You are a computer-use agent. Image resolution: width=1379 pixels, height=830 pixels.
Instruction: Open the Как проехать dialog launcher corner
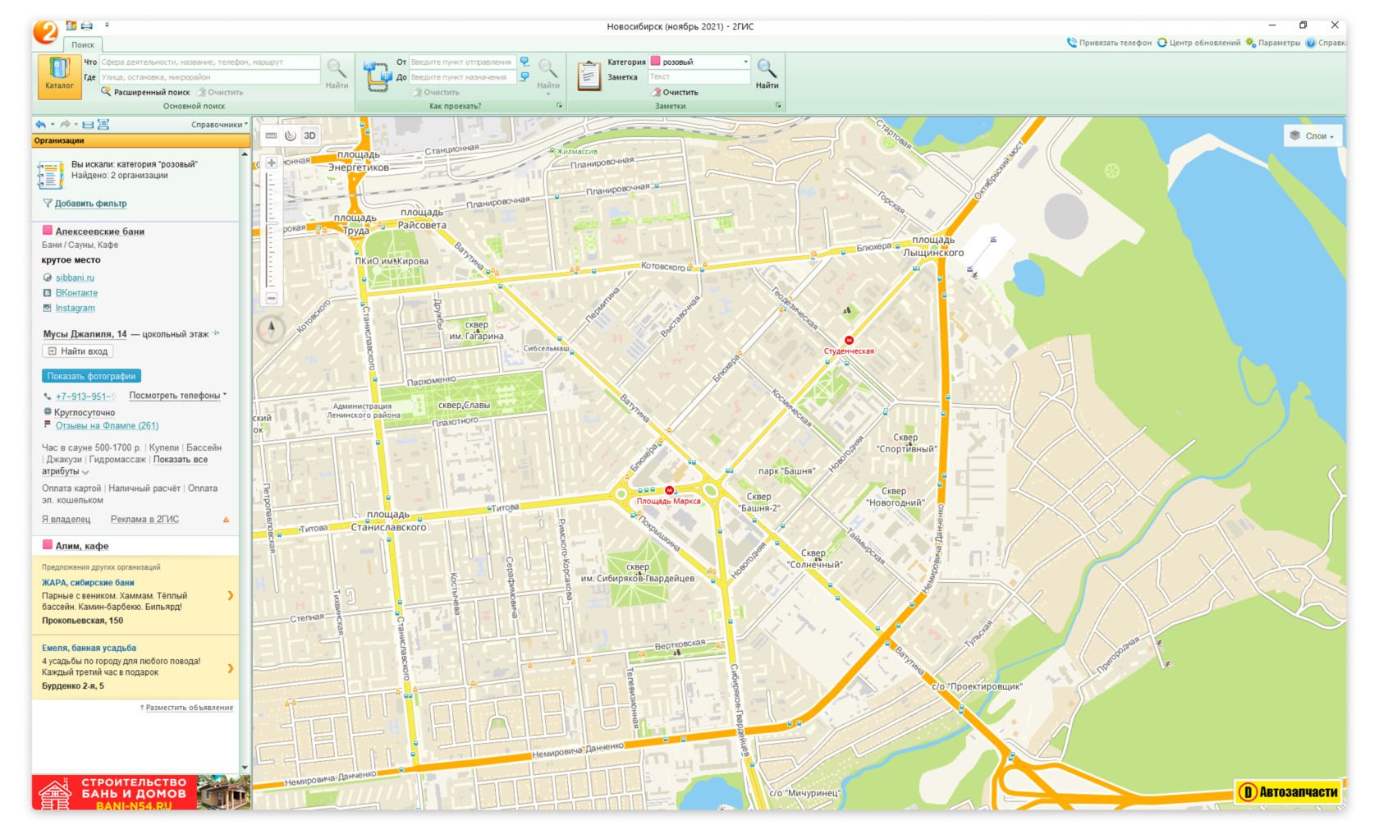(560, 106)
